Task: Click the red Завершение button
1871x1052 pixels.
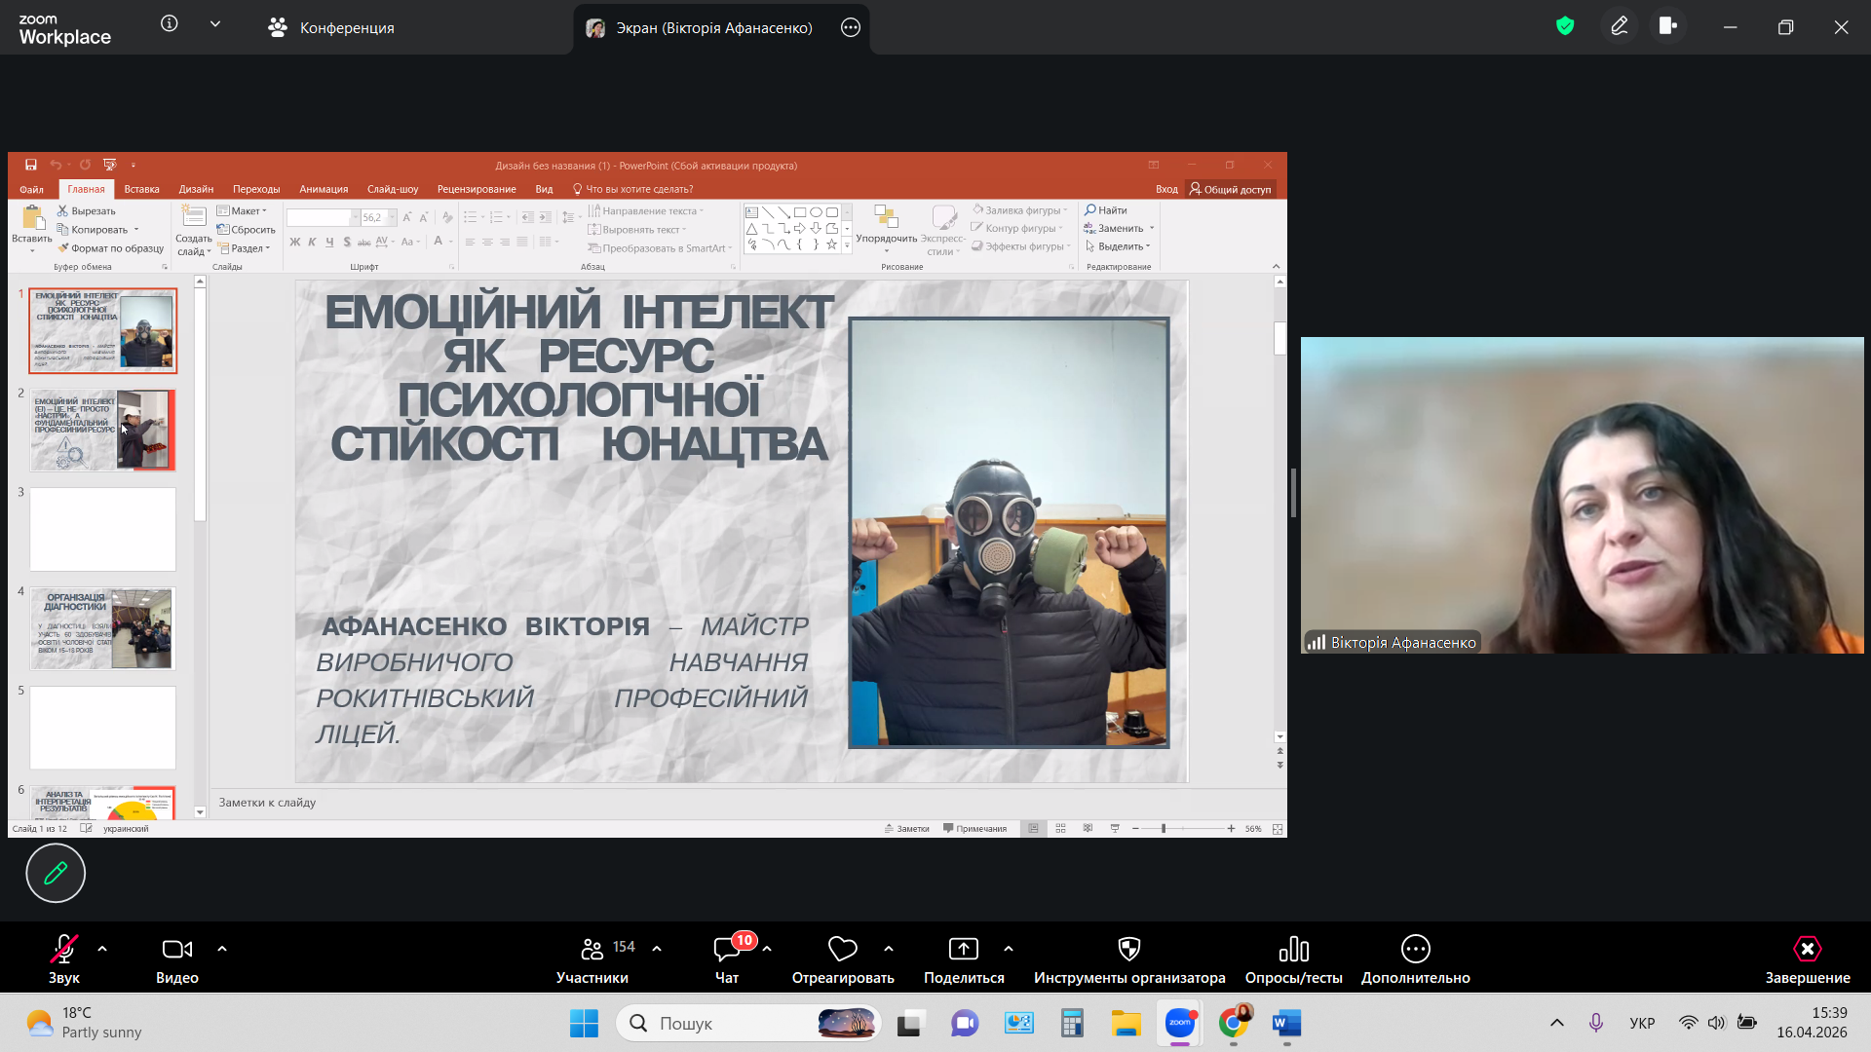Action: 1808,959
